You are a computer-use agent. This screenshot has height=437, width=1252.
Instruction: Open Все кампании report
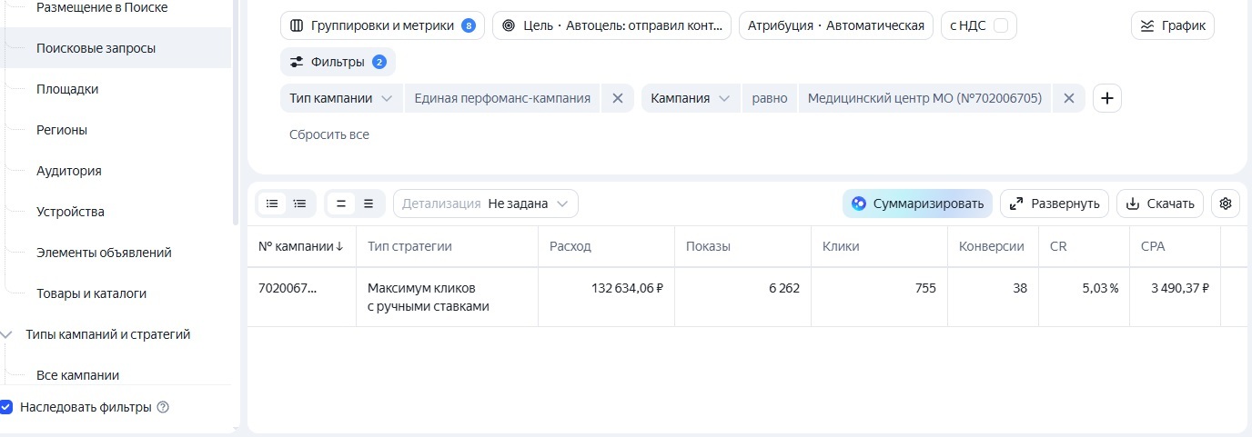pyautogui.click(x=77, y=375)
